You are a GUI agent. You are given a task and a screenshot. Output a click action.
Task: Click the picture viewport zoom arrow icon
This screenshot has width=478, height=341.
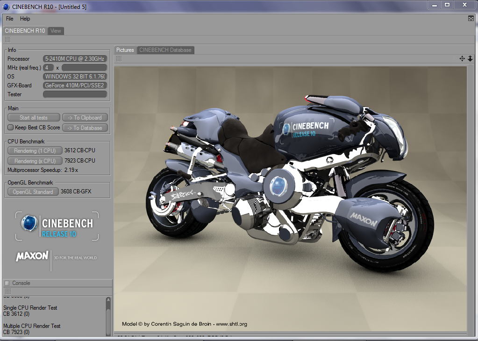(470, 58)
